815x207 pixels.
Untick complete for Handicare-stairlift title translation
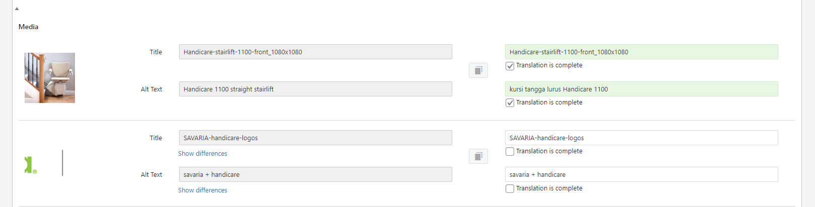(510, 66)
